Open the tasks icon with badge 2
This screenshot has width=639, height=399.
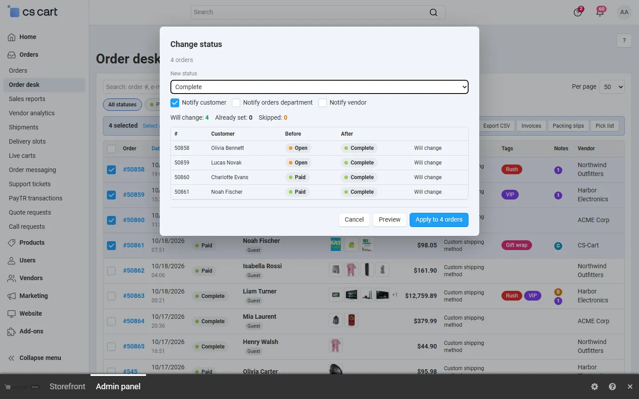(x=578, y=12)
